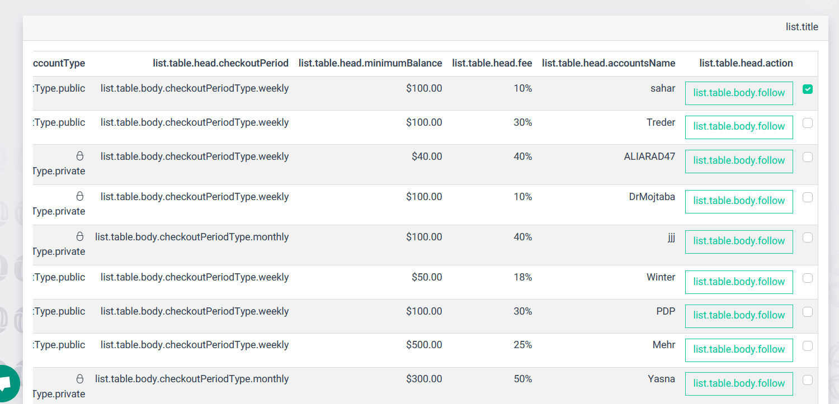Follow the DrMojtaba account

738,201
